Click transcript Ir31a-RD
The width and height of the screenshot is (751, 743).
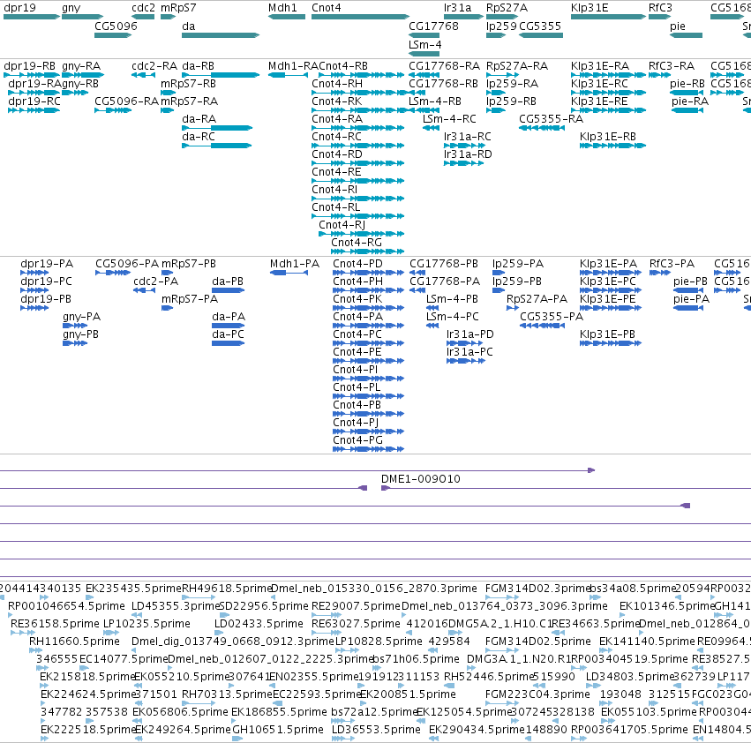click(x=463, y=163)
